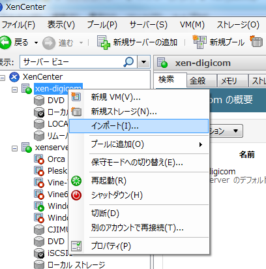Viewport: 266px width, 269px height.
Task: Click the DVD storage icon under xen-digicom
Action: (x=39, y=101)
